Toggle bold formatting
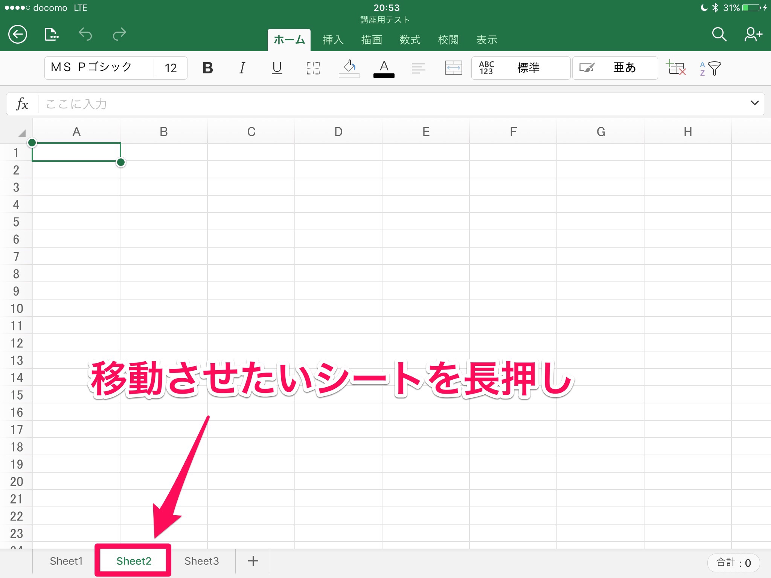The width and height of the screenshot is (771, 578). [207, 68]
